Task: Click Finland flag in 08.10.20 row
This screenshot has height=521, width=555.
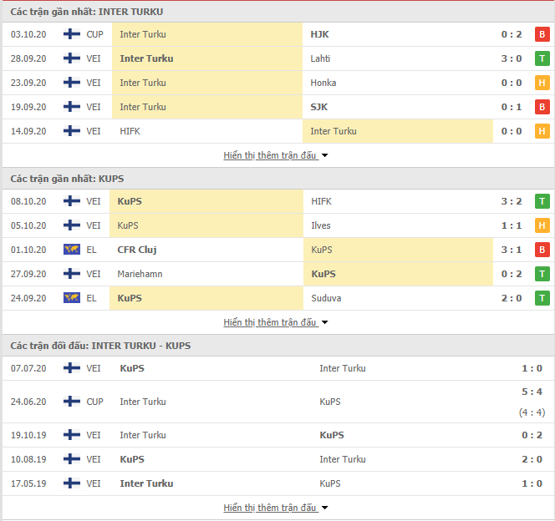Action: point(72,201)
